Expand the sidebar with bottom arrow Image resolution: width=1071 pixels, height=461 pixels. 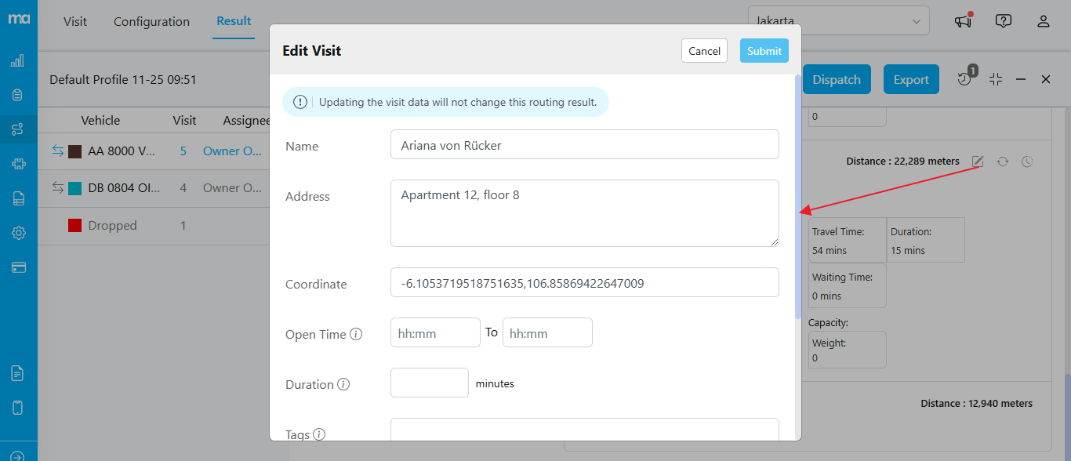[18, 456]
